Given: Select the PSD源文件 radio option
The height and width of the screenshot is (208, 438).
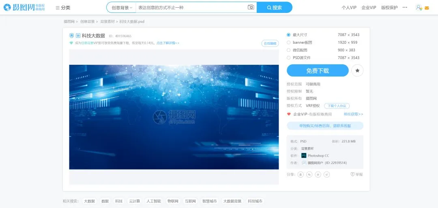Looking at the screenshot, I should point(289,58).
